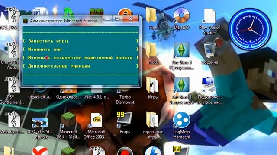Click the analog clock gadget
The height and width of the screenshot is (155, 277).
[250, 29]
